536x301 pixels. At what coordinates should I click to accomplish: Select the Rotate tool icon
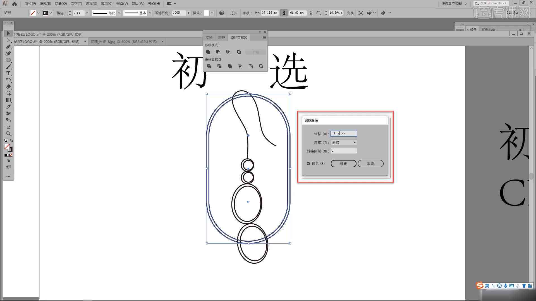pyautogui.click(x=8, y=80)
